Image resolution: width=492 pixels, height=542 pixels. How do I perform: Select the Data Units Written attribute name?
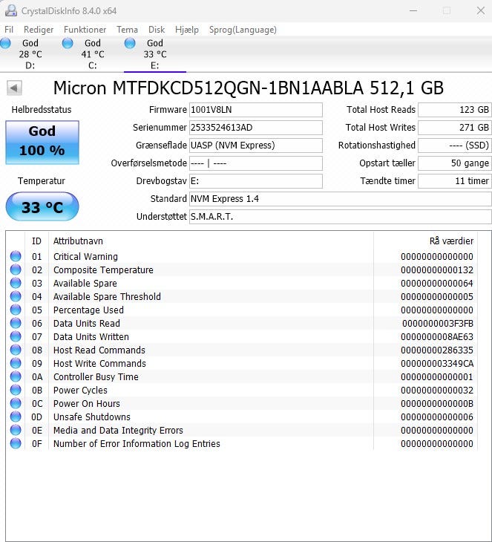[91, 336]
